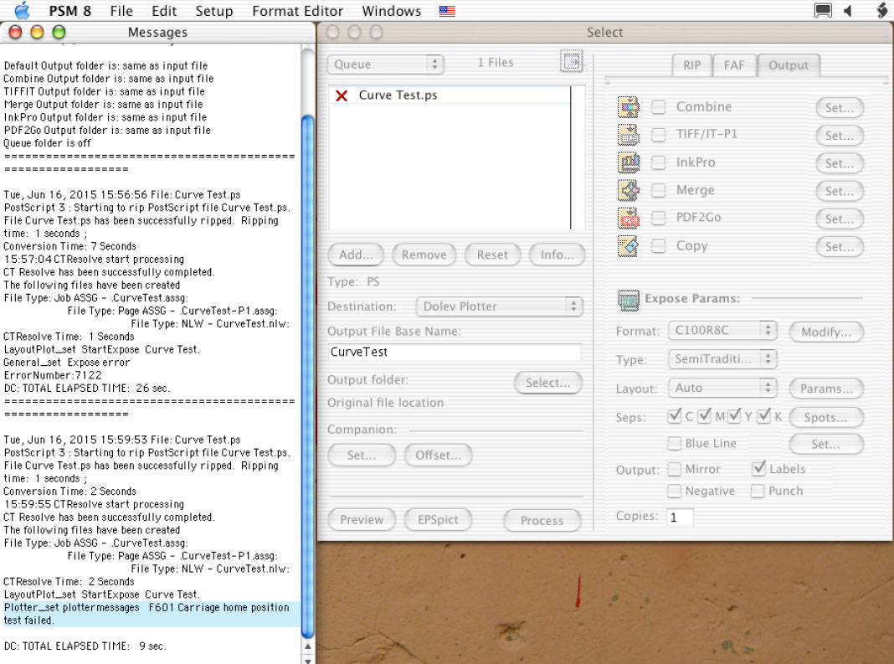This screenshot has height=664, width=894.
Task: Click the Output folder Select... button
Action: pyautogui.click(x=547, y=383)
